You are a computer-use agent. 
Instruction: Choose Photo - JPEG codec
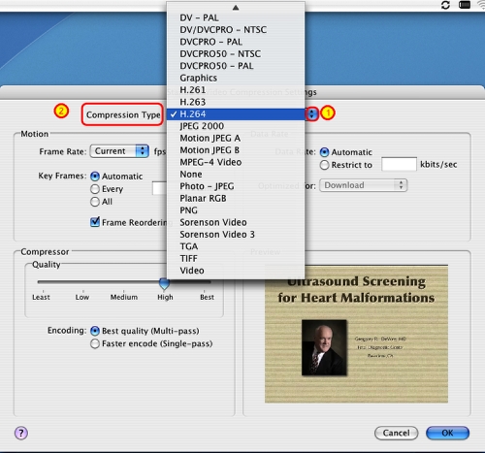tap(236, 186)
